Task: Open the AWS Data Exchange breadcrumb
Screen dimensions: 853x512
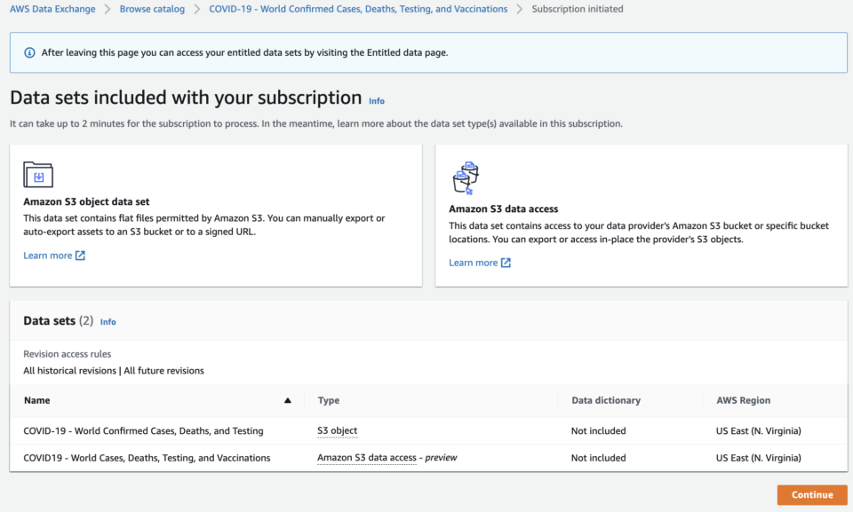Action: (52, 8)
